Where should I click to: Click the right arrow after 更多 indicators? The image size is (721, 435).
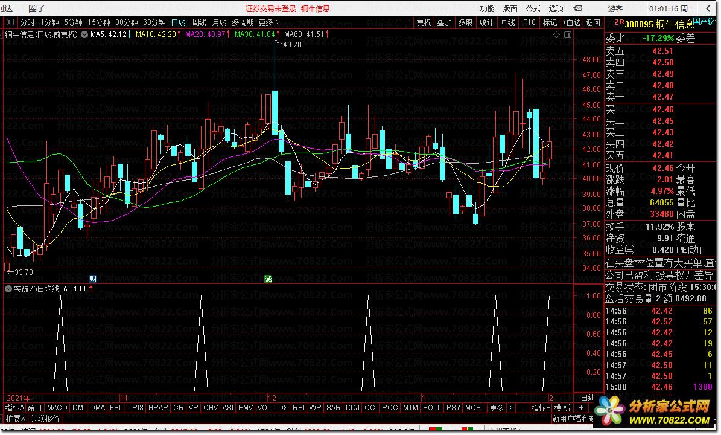[x=510, y=408]
